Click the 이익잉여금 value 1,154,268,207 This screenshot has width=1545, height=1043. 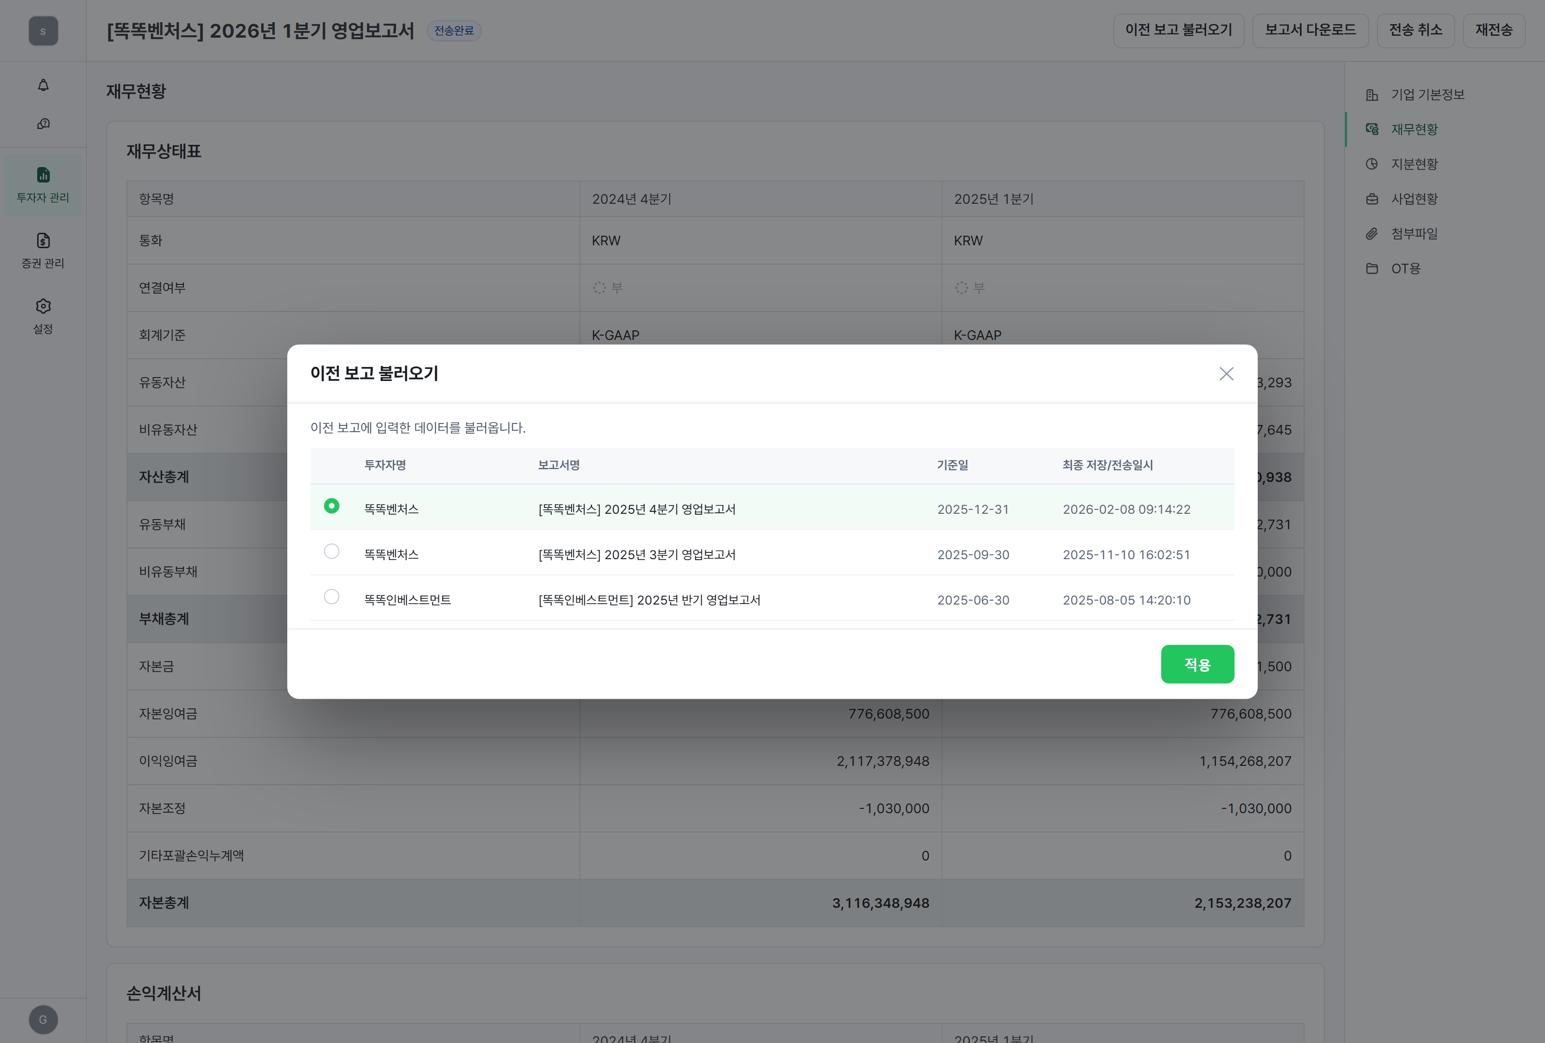(1245, 761)
